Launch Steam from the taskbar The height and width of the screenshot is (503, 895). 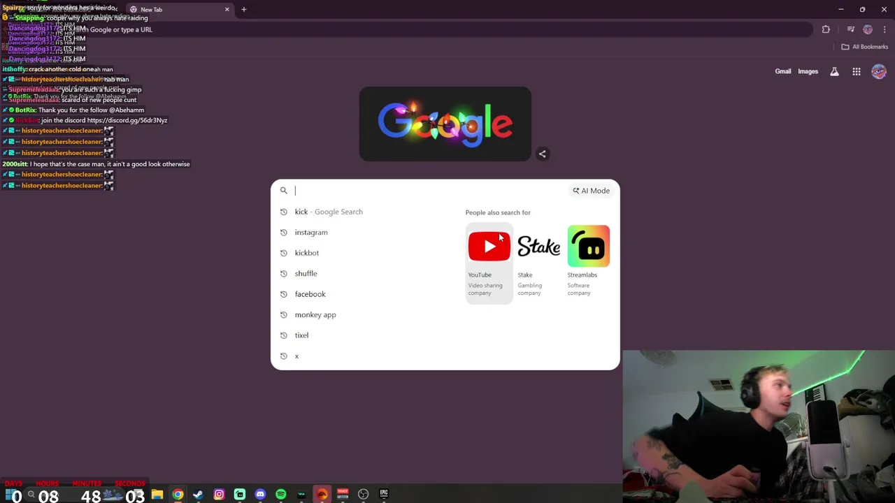pyautogui.click(x=198, y=495)
